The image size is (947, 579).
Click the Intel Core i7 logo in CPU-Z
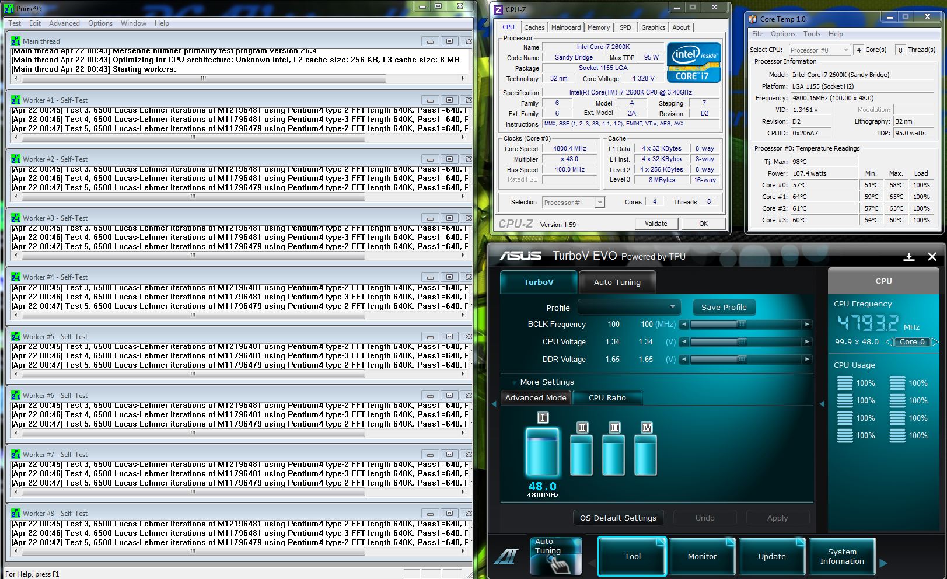694,62
